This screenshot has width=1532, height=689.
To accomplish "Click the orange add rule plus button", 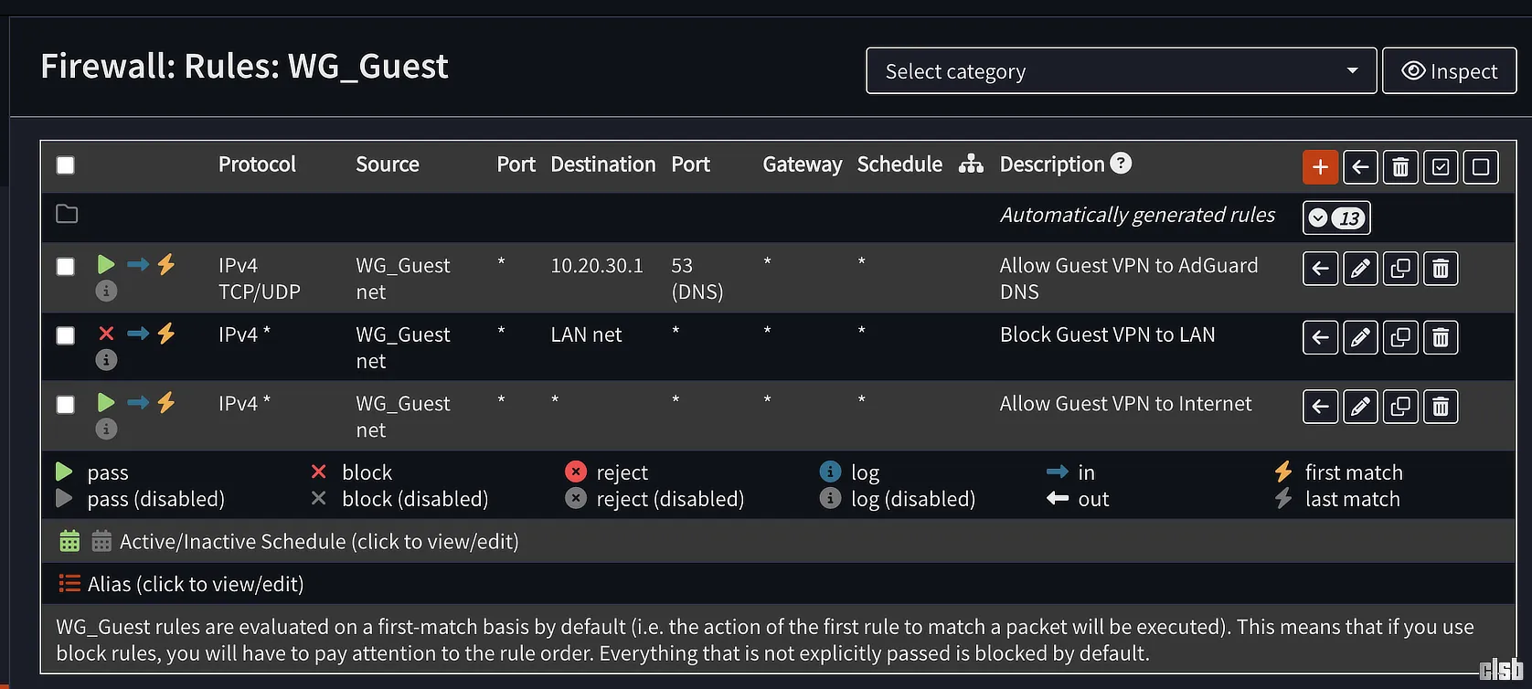I will pos(1320,167).
